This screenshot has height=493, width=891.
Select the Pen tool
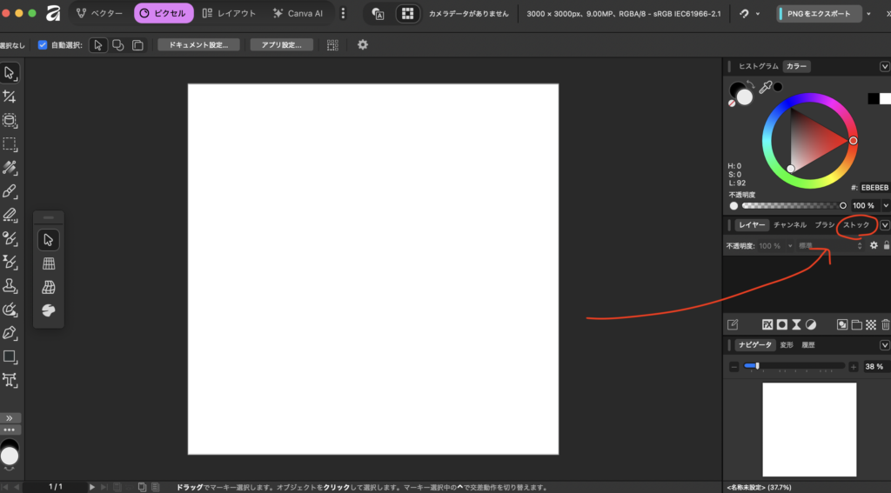(x=10, y=333)
